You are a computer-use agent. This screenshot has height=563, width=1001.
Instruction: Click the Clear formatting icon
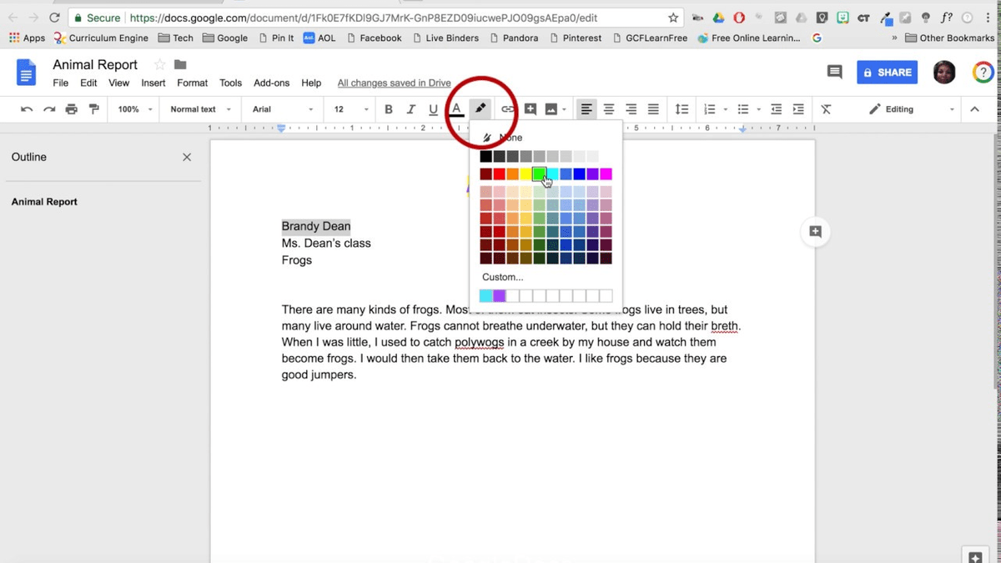[x=826, y=109]
